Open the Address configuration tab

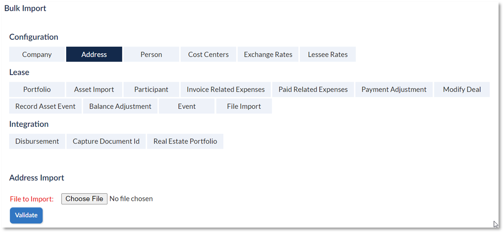[x=94, y=54]
